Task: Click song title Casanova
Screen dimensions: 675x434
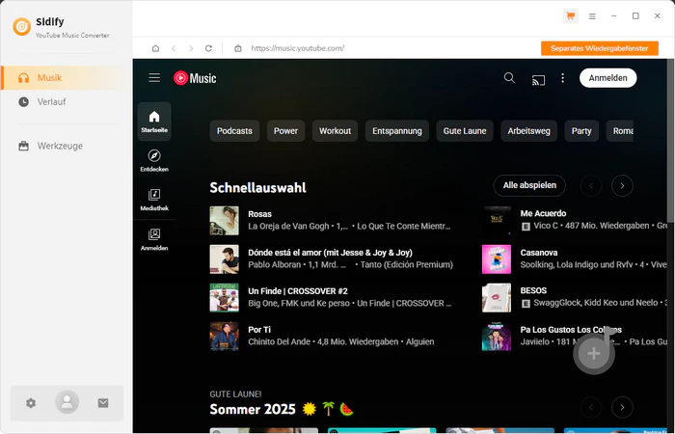Action: [539, 253]
